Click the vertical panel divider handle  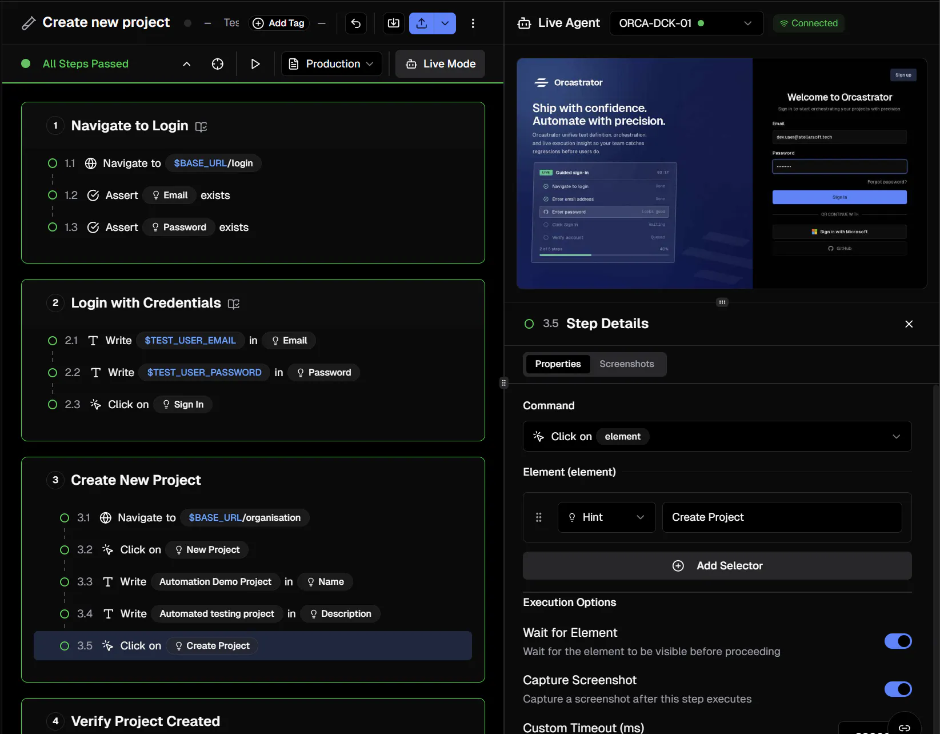pyautogui.click(x=503, y=383)
